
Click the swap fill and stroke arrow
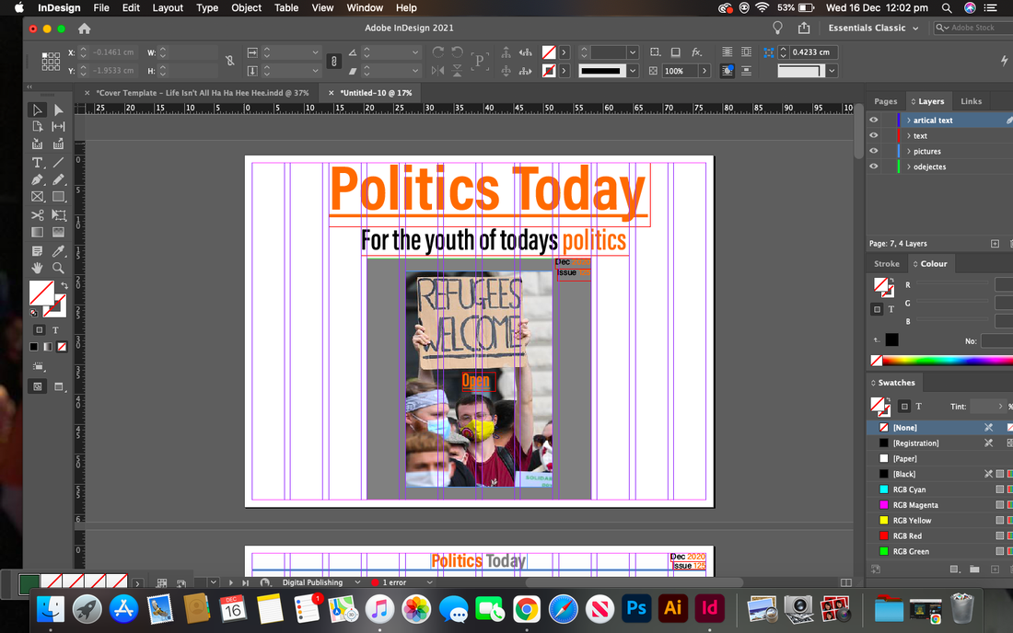click(x=64, y=285)
